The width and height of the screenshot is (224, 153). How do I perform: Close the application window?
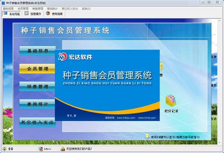tap(217, 2)
